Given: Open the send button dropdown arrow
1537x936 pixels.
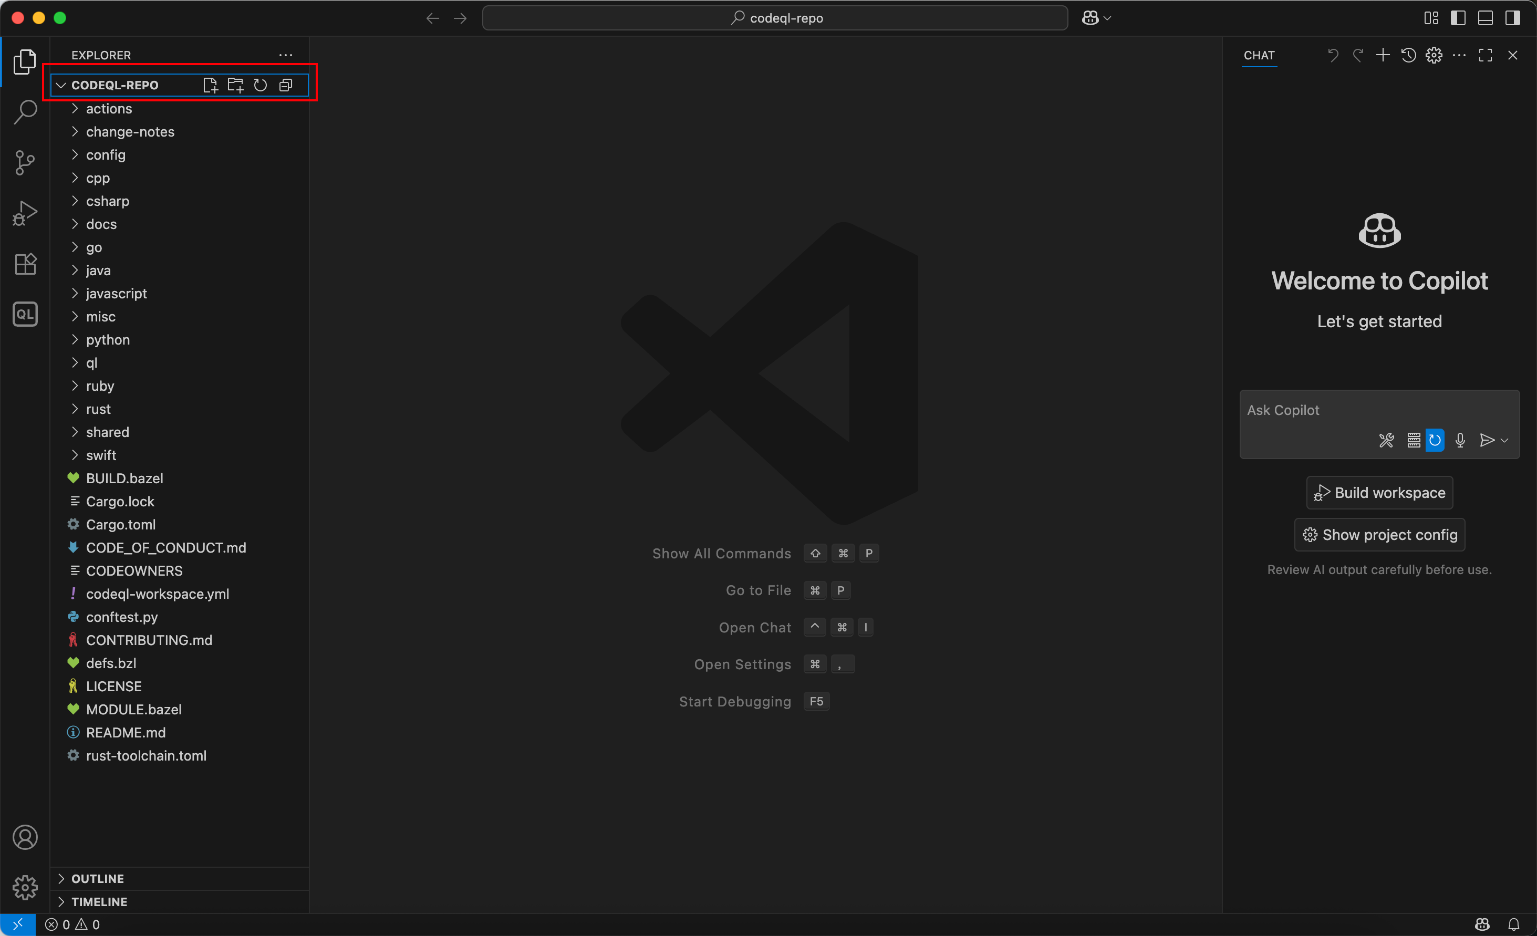Looking at the screenshot, I should (x=1504, y=440).
